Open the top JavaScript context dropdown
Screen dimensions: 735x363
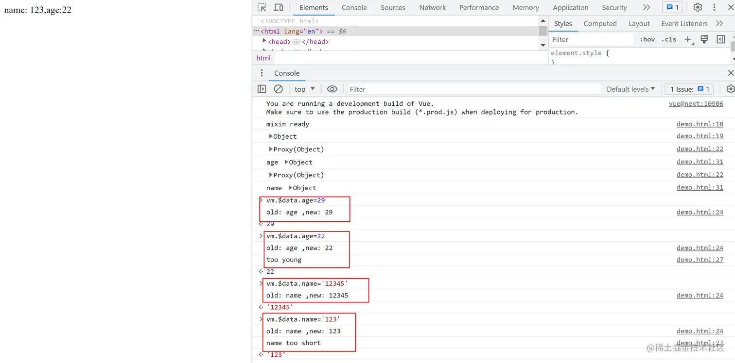click(305, 89)
